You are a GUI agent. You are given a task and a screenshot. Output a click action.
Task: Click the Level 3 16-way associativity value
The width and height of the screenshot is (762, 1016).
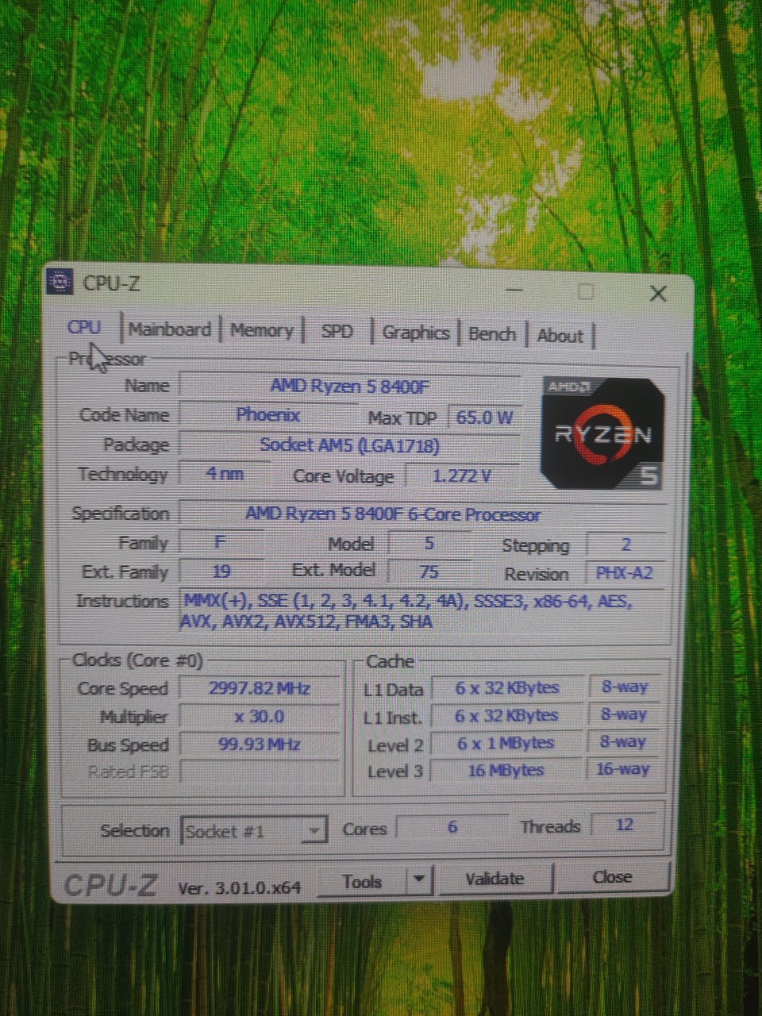click(623, 769)
